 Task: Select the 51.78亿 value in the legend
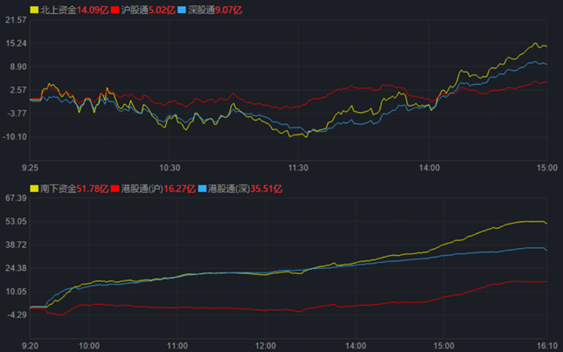pyautogui.click(x=93, y=189)
